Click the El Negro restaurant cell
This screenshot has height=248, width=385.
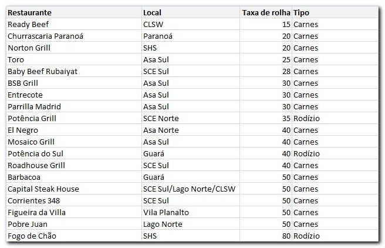click(23, 130)
